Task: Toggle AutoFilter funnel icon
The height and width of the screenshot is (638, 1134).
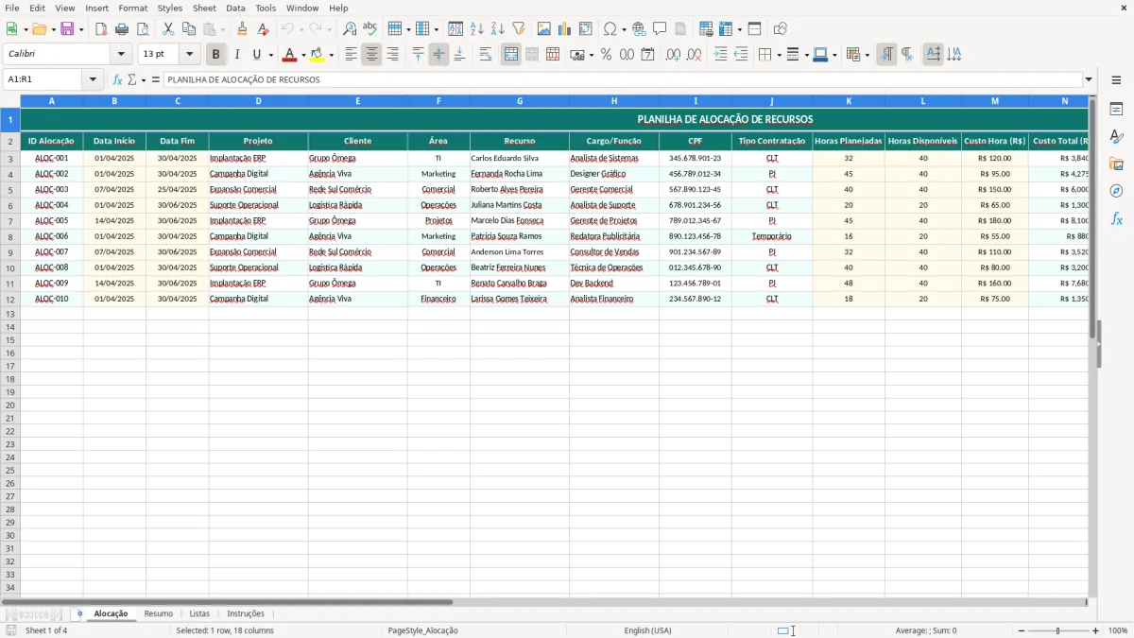Action: coord(518,29)
